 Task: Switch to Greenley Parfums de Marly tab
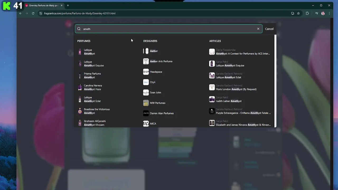click(x=44, y=5)
